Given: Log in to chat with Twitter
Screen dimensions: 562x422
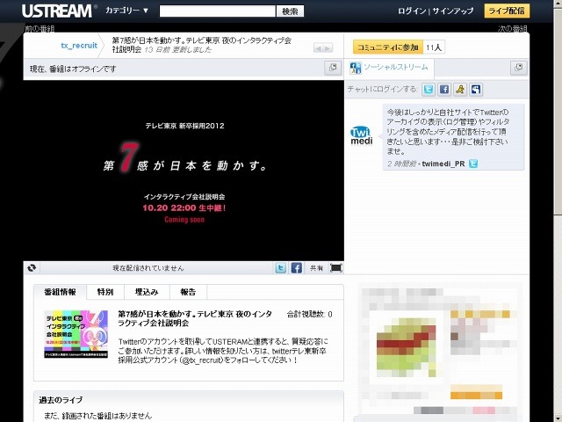Looking at the screenshot, I should (429, 90).
